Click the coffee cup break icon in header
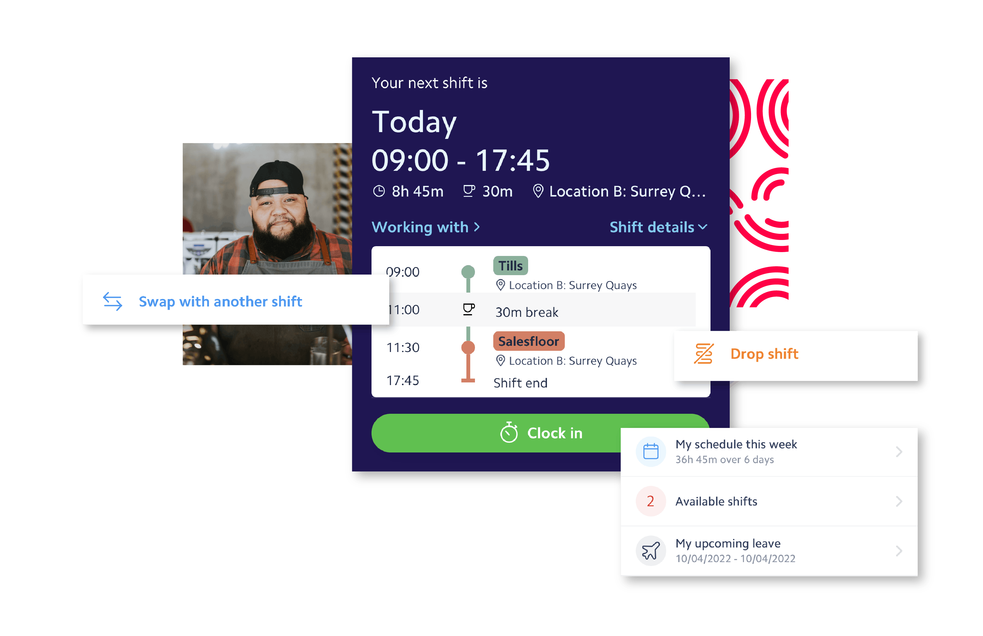This screenshot has height=636, width=983. [469, 191]
